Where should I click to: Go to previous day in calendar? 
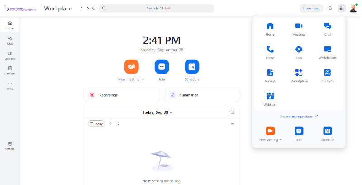(x=110, y=124)
